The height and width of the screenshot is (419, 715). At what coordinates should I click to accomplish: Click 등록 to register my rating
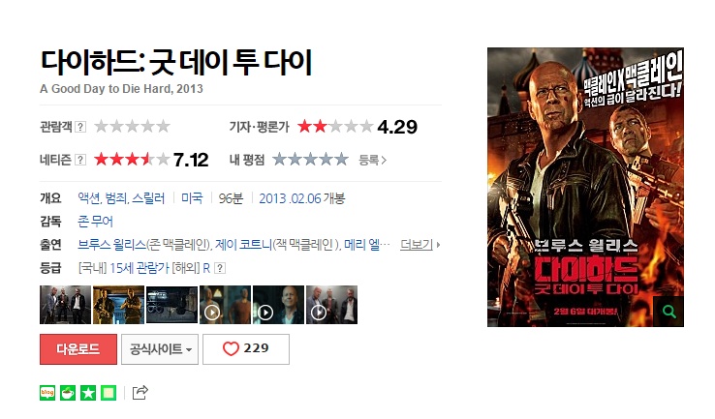tap(373, 160)
